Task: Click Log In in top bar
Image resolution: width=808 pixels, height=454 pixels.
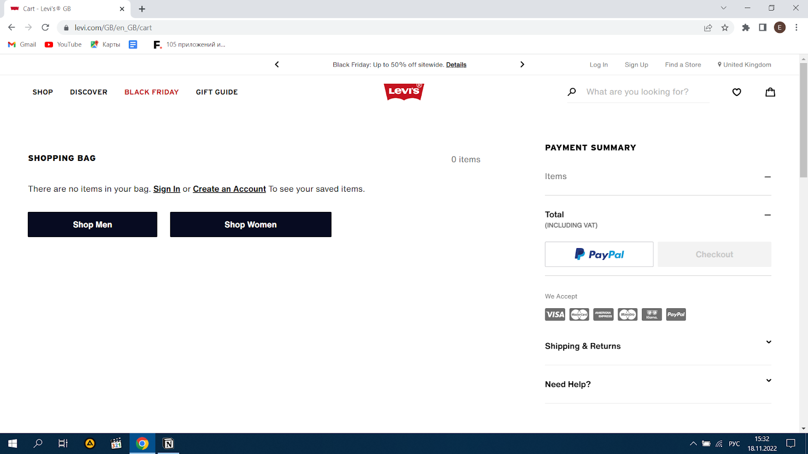Action: tap(598, 65)
